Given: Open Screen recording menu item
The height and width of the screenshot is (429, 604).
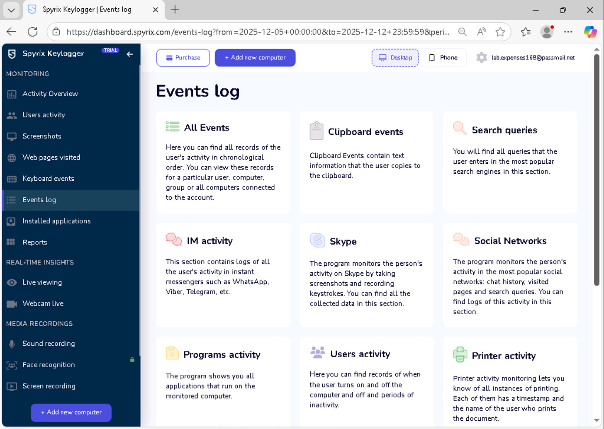Looking at the screenshot, I should click(x=49, y=386).
